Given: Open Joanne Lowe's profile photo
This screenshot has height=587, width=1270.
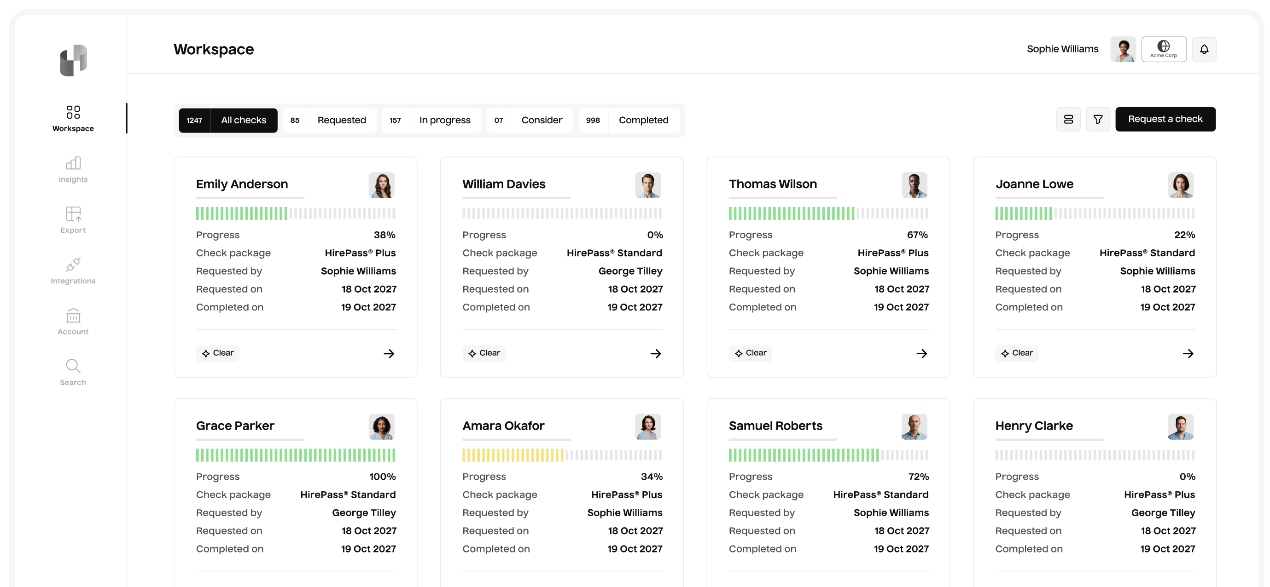Looking at the screenshot, I should tap(1181, 185).
